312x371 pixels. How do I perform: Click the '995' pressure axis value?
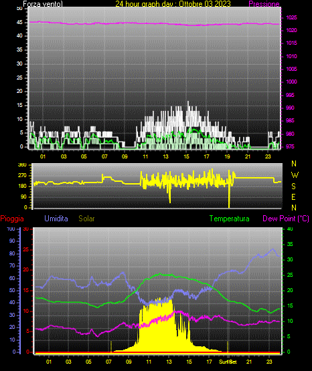pos(290,95)
